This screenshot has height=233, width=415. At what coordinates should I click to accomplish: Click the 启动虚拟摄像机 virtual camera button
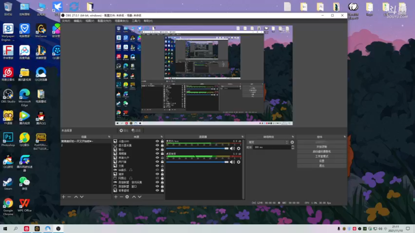click(322, 152)
